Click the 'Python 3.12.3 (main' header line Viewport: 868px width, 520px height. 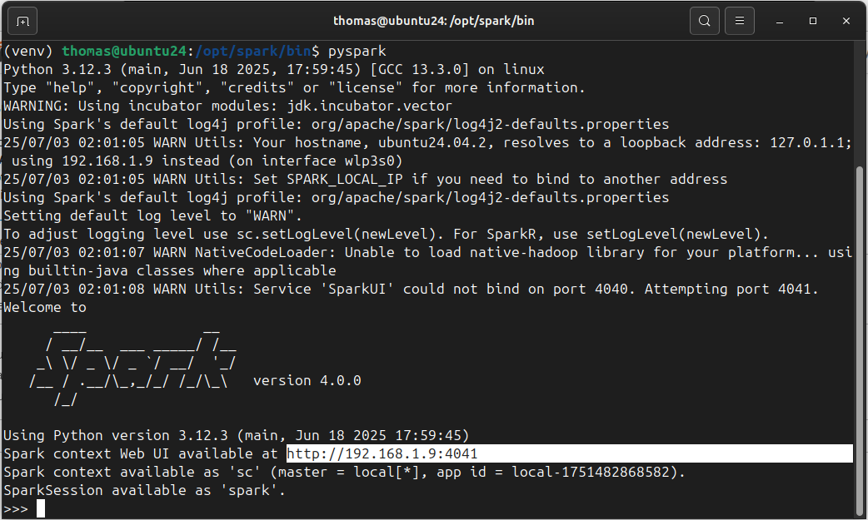pos(274,69)
